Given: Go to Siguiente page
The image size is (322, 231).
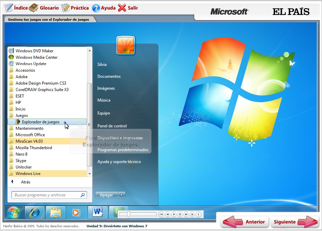Looking at the screenshot, I should coord(295,222).
